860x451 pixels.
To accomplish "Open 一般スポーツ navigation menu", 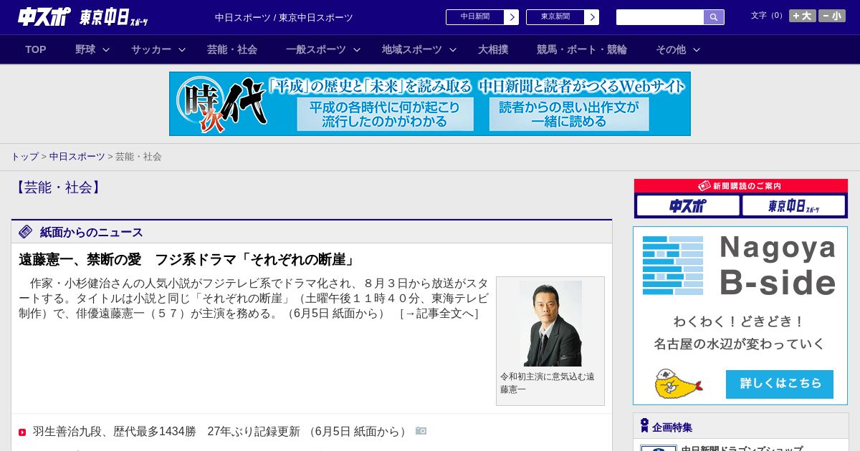I will (316, 49).
